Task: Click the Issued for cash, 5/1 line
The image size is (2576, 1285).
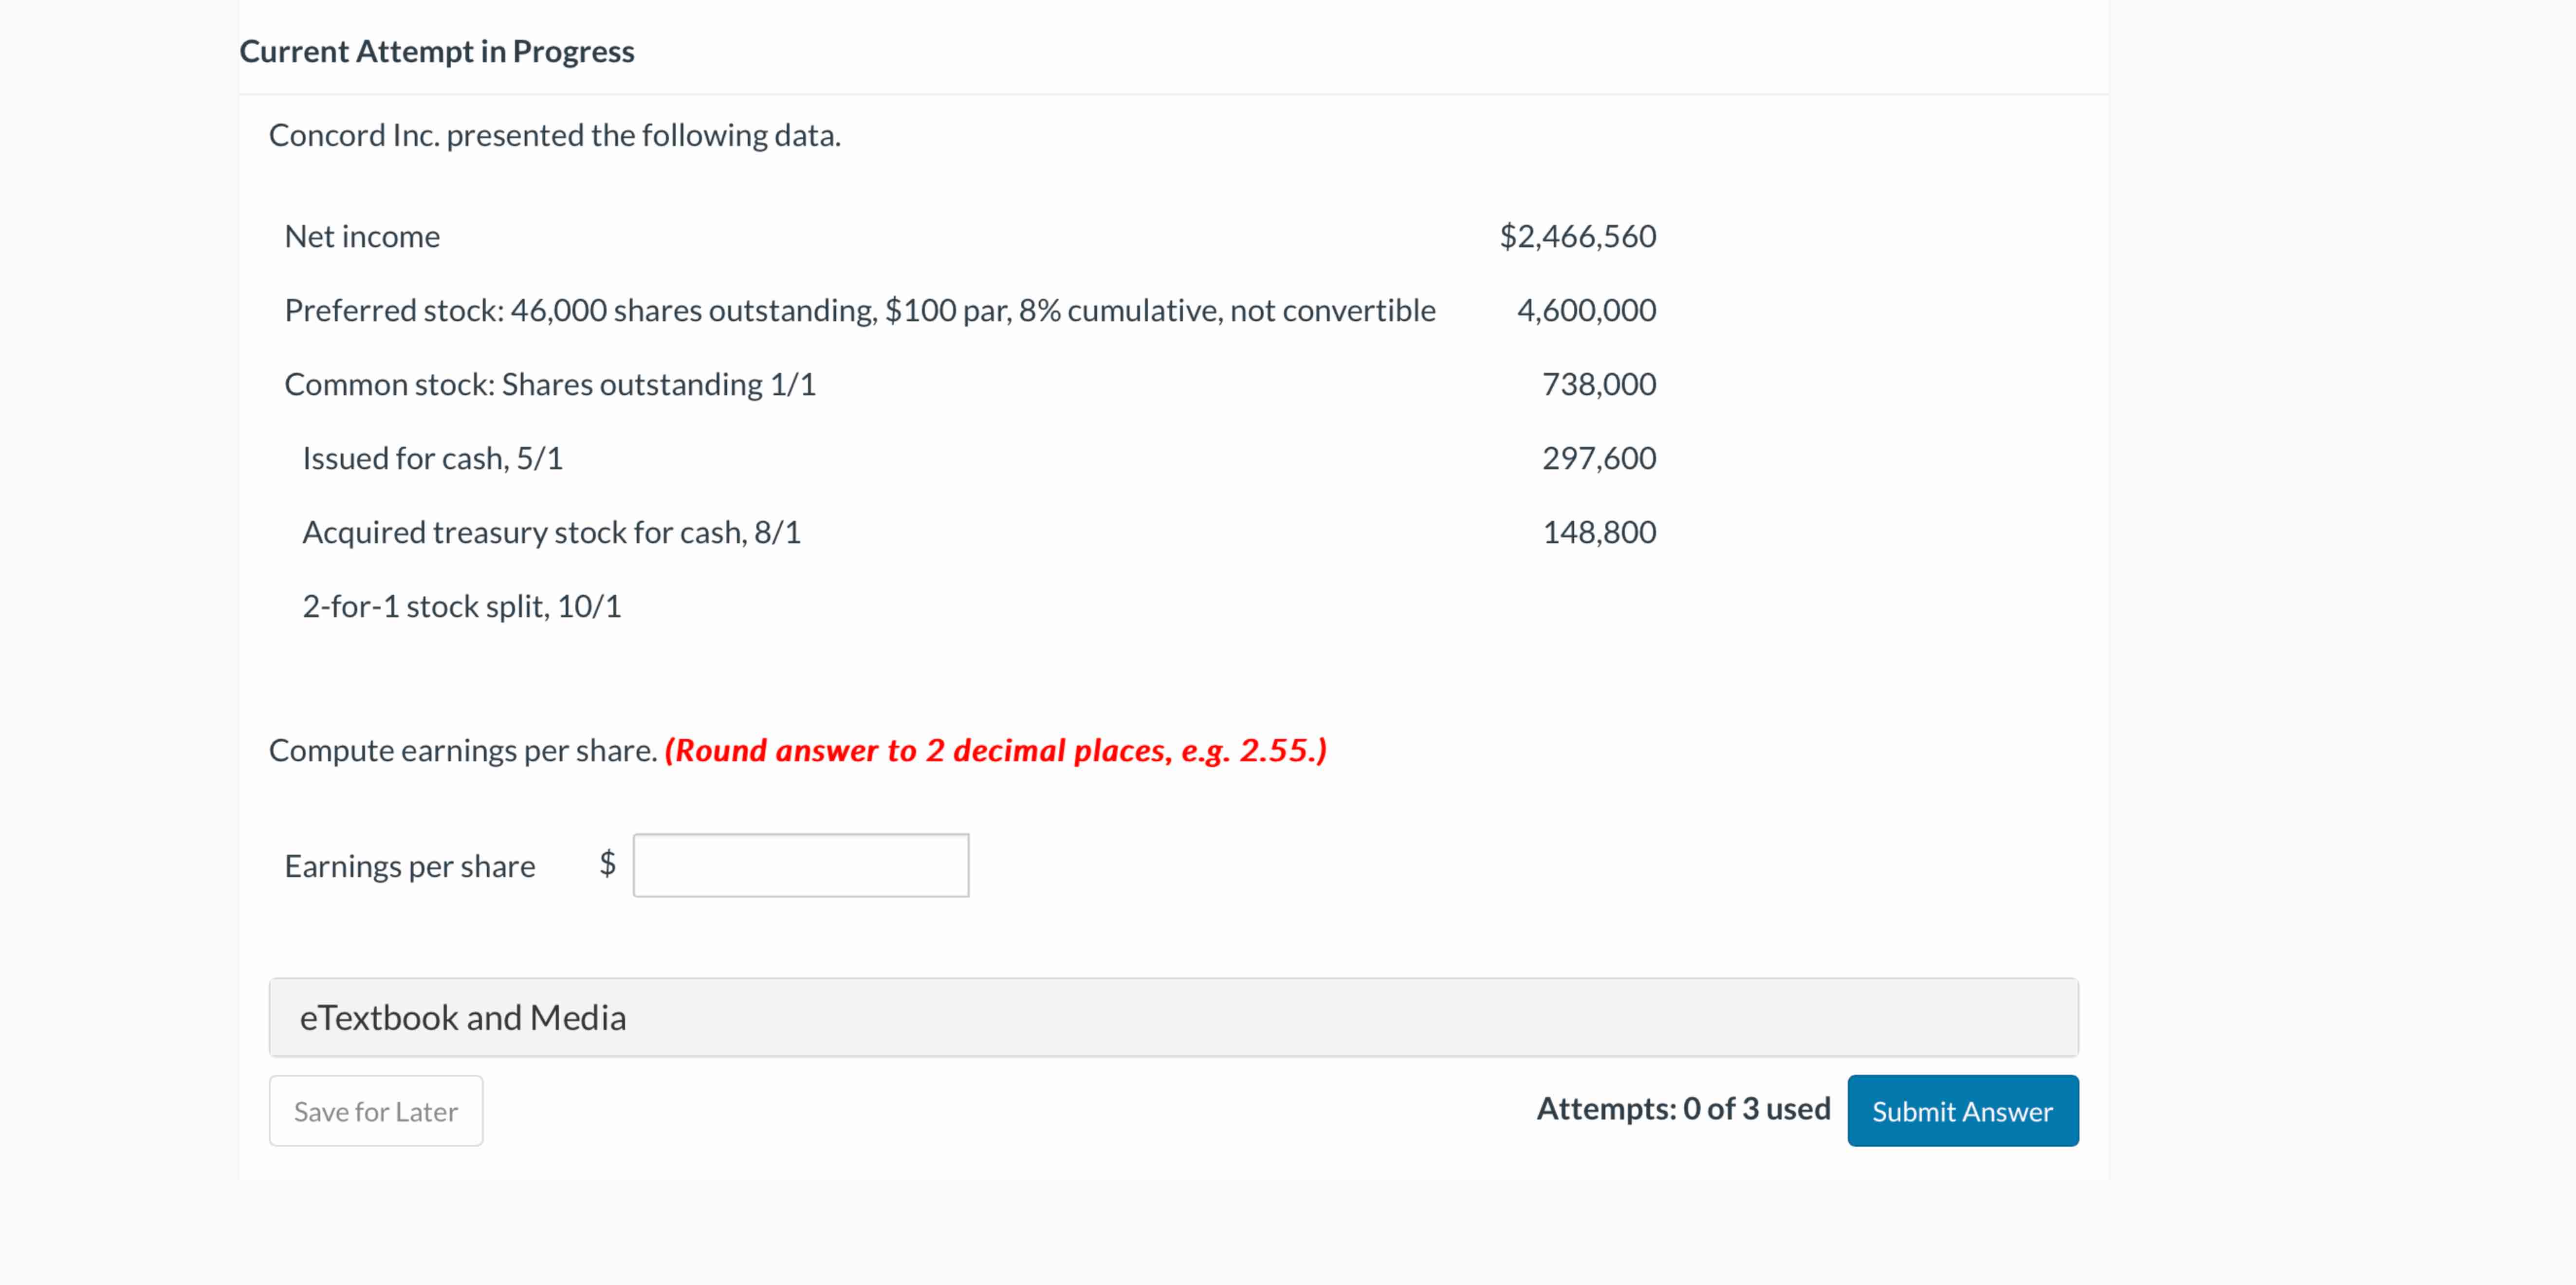Action: (433, 459)
